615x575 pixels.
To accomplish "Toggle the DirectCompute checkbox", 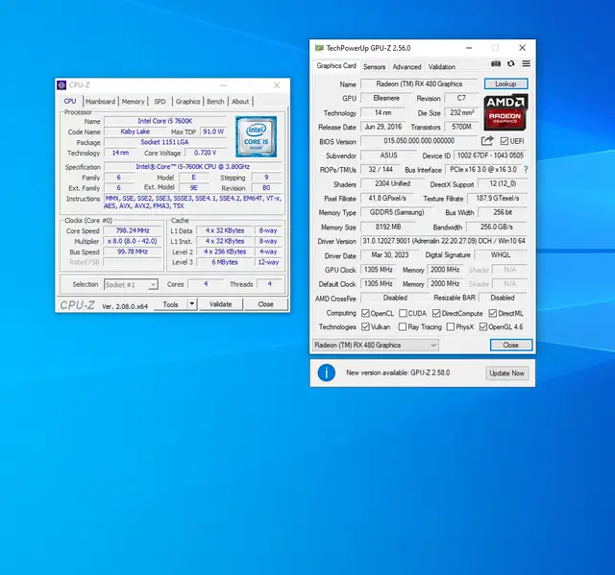I will click(436, 313).
